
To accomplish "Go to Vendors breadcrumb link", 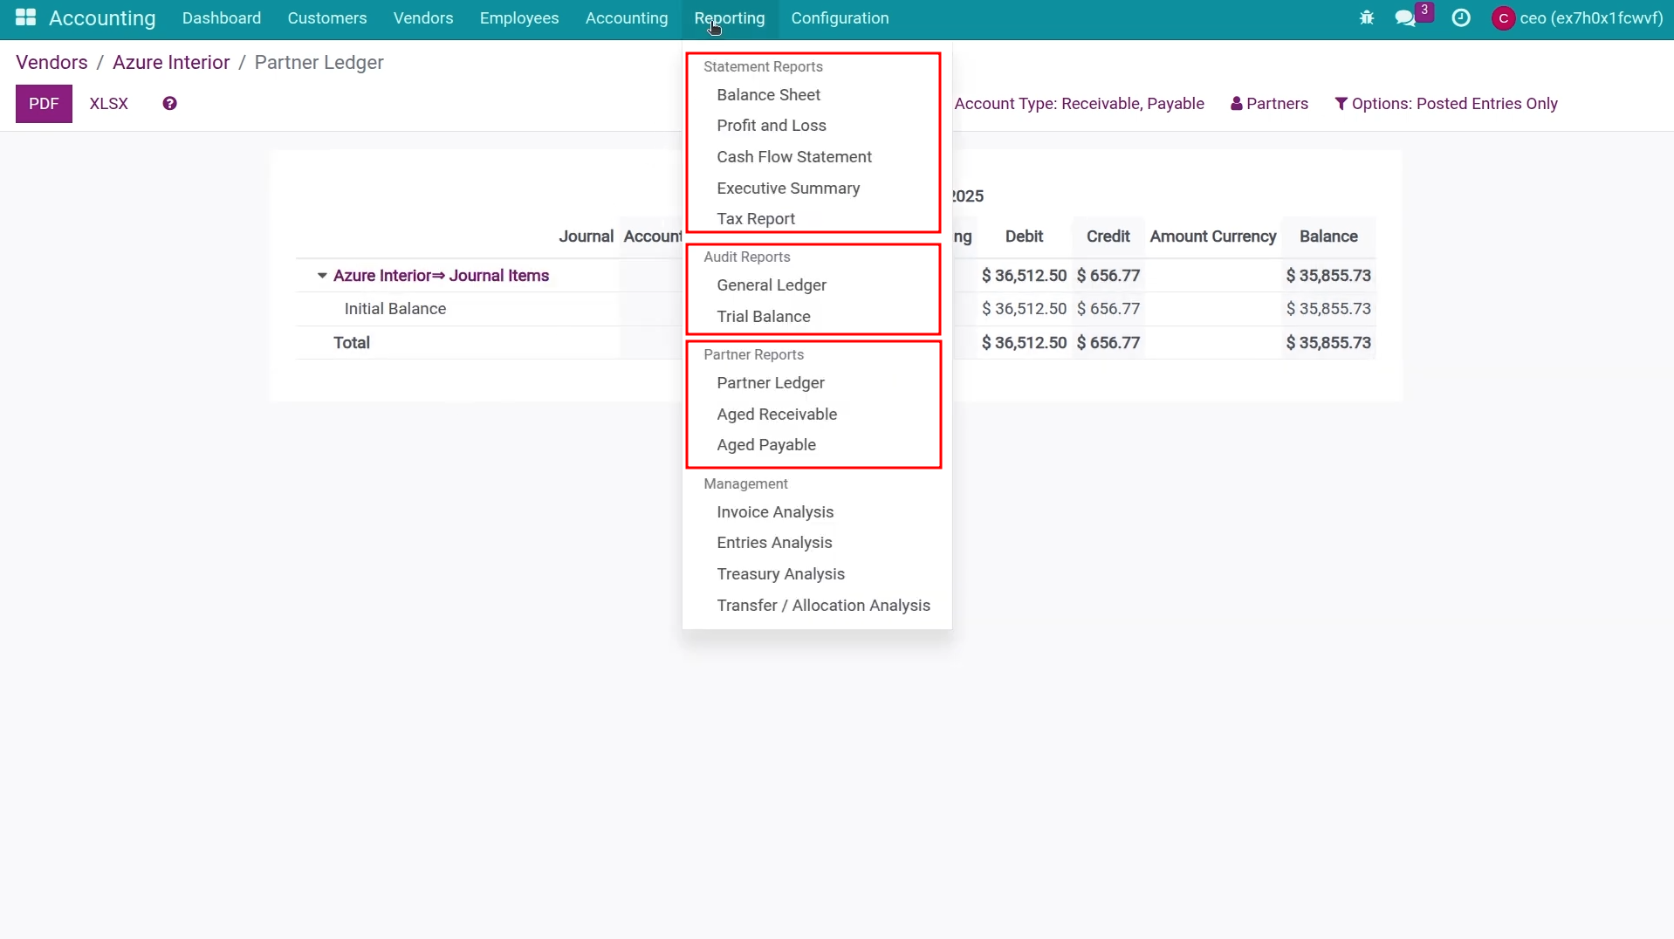I will click(51, 63).
